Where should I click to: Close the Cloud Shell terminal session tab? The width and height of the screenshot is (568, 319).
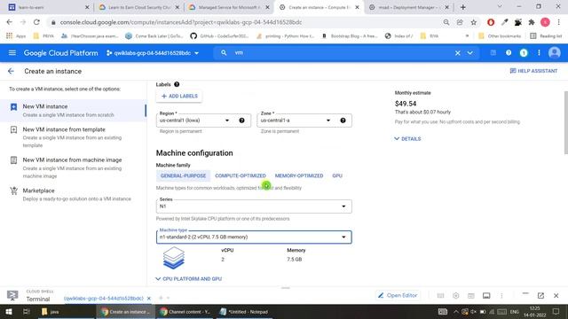coord(148,299)
